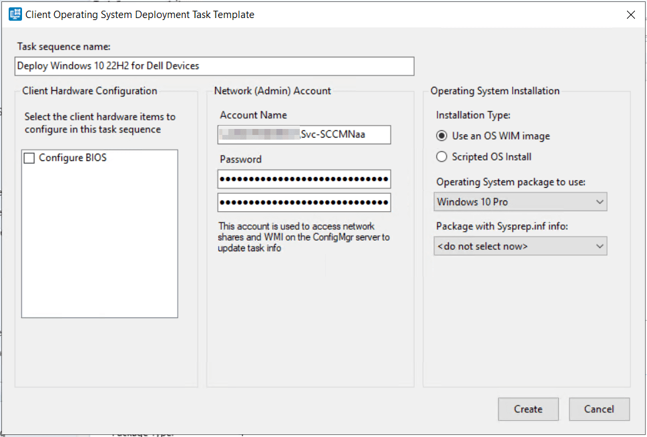Click the first Password field

point(304,179)
